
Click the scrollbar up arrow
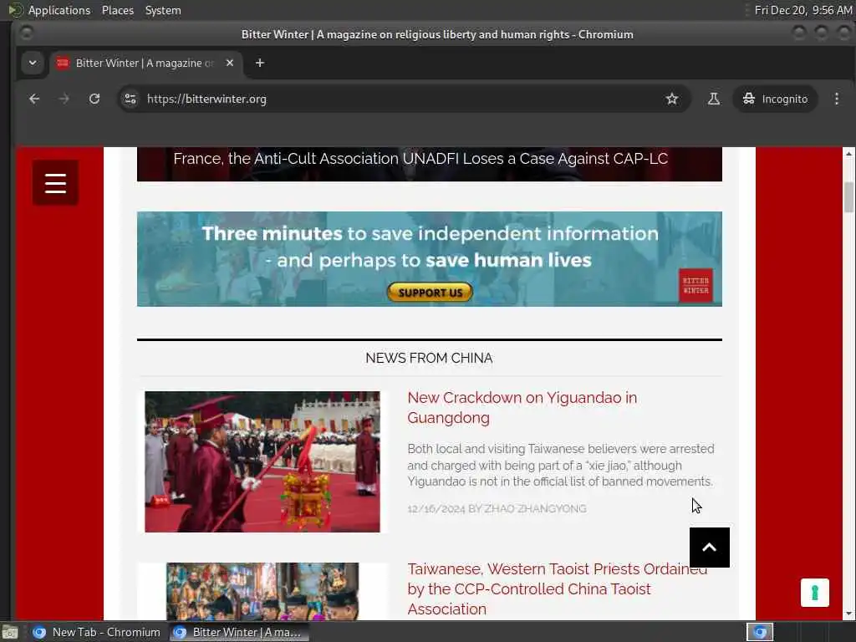[x=848, y=154]
